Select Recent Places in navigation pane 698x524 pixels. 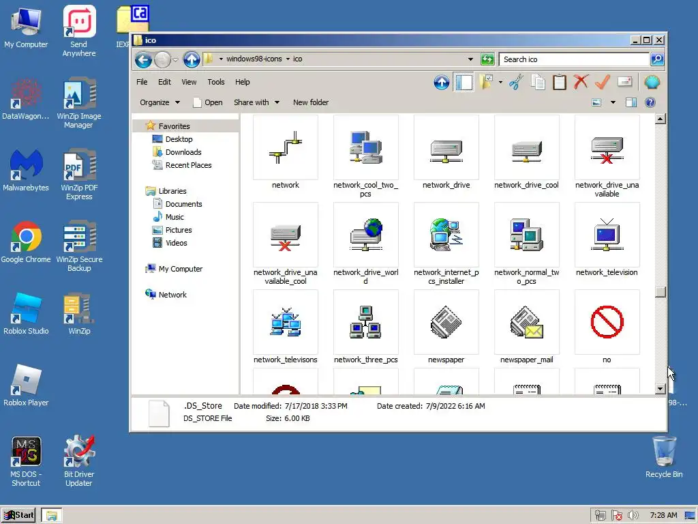[188, 165]
